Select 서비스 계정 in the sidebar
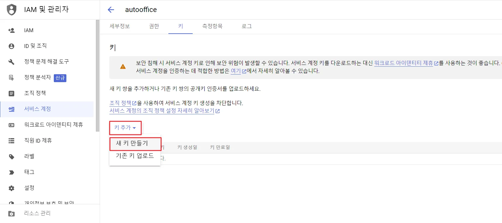Viewport: 502px width, 223px height. (47, 109)
